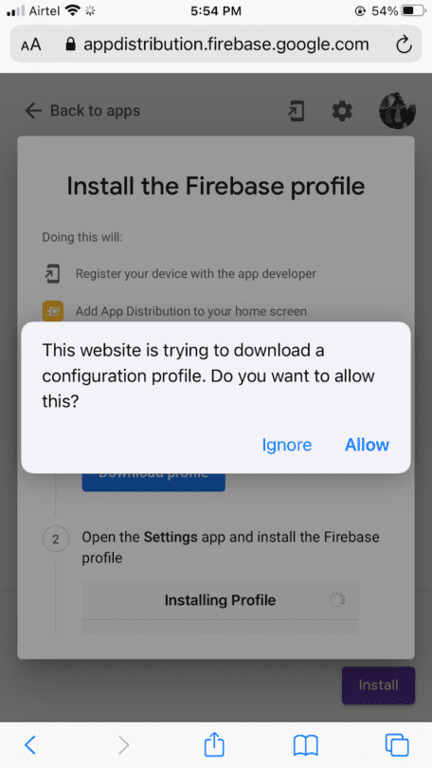432x768 pixels.
Task: Tap the blue Download profile button
Action: pos(153,482)
